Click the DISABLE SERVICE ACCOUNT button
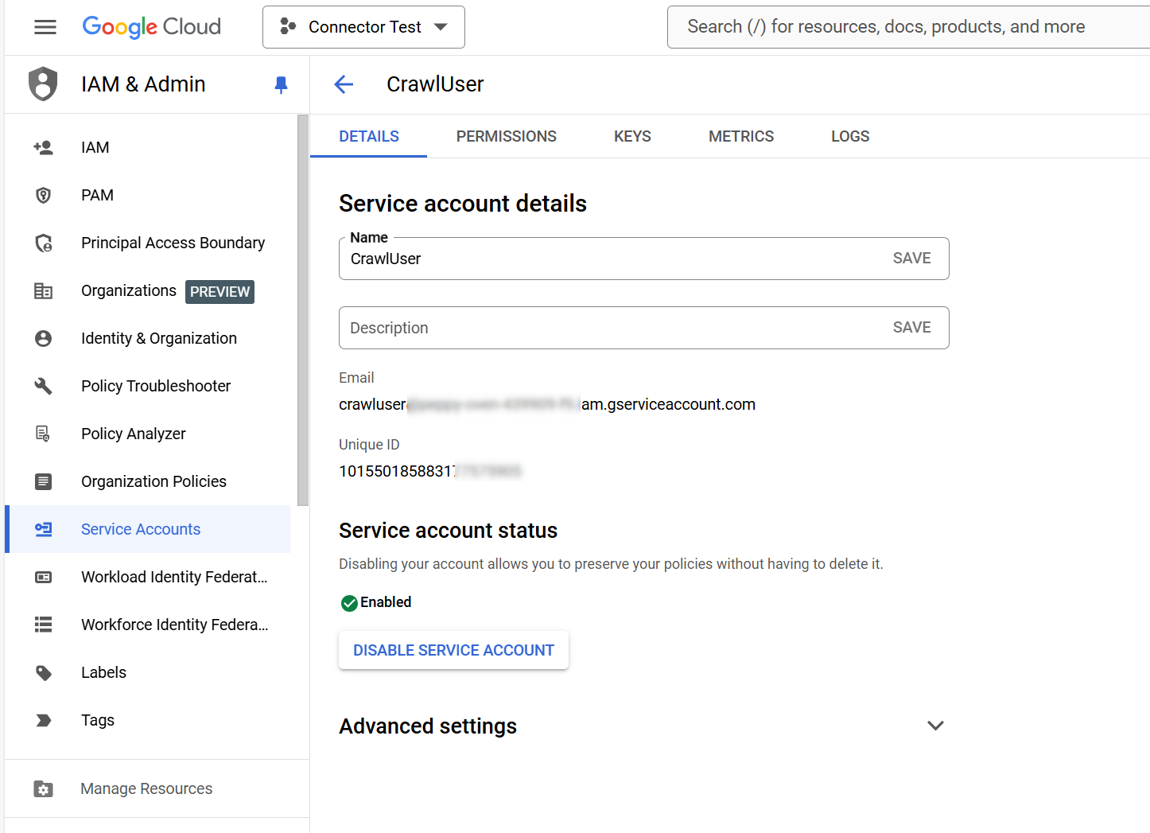1150x833 pixels. coord(453,650)
